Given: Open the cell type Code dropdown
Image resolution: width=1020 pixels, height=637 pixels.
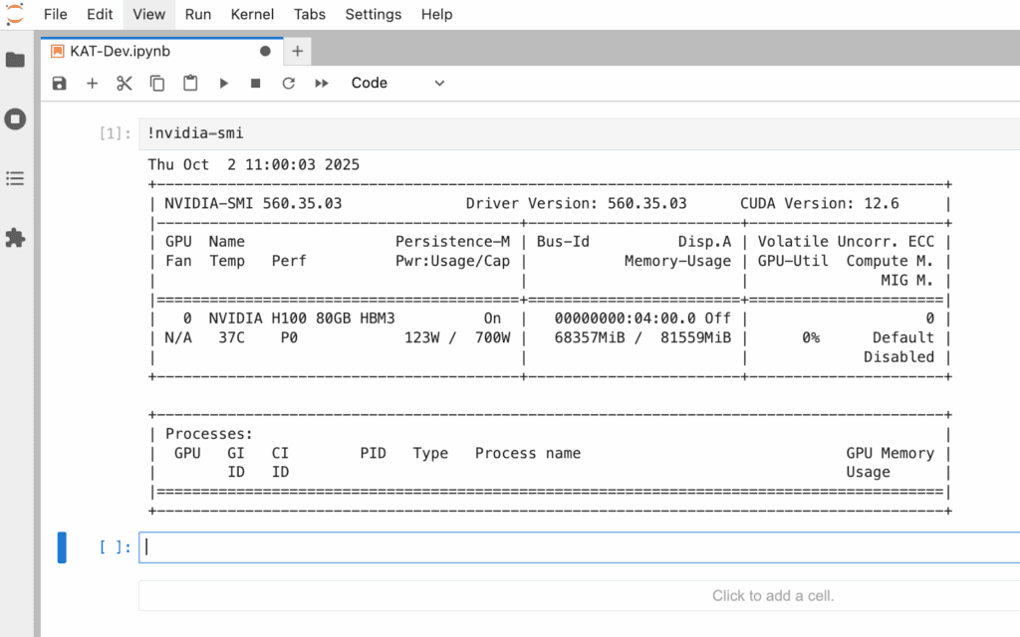Looking at the screenshot, I should click(x=397, y=84).
